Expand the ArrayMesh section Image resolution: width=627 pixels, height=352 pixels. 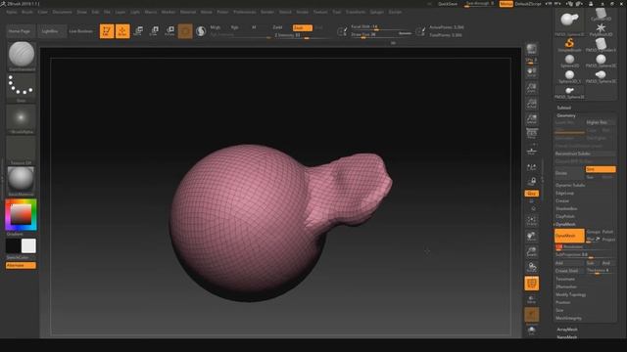pyautogui.click(x=567, y=330)
